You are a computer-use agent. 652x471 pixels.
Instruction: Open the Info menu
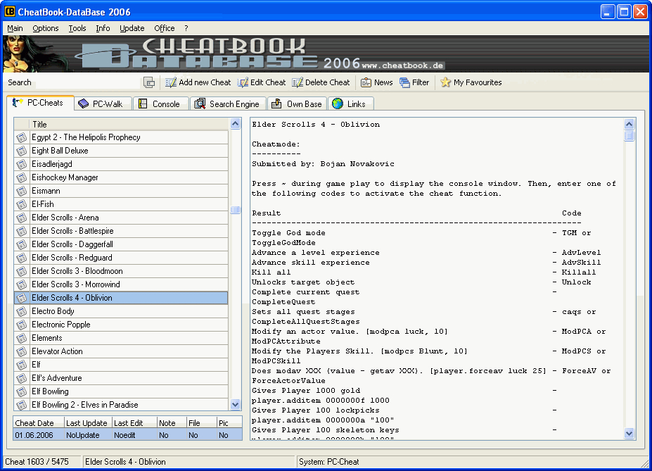pyautogui.click(x=103, y=28)
